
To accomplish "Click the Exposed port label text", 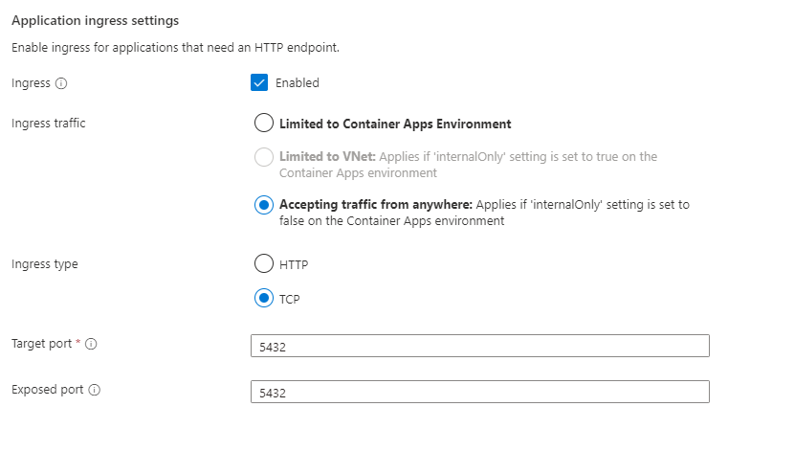I will click(47, 390).
